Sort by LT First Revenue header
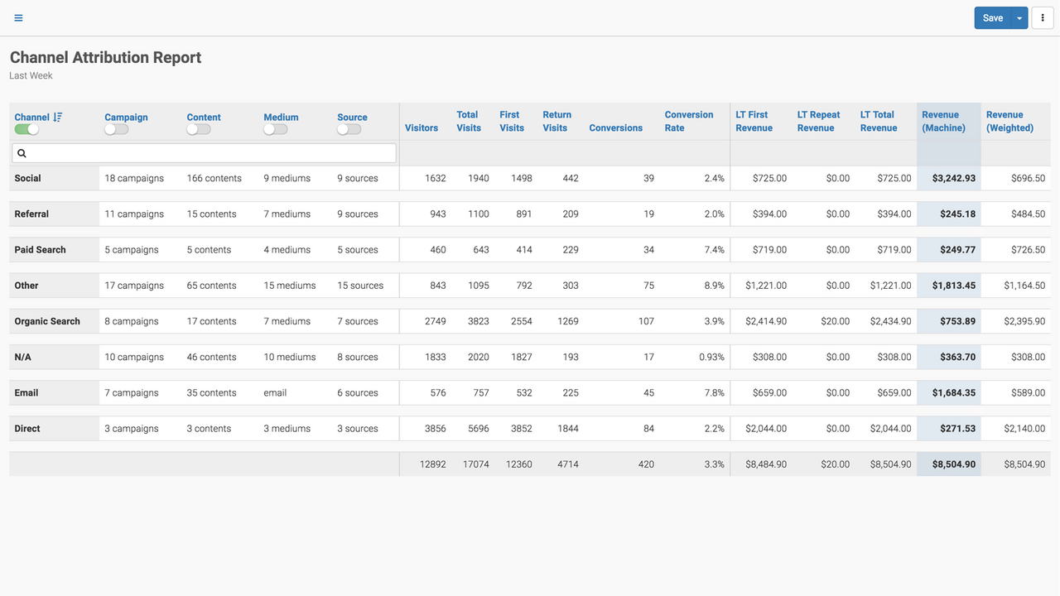The width and height of the screenshot is (1060, 596). tap(754, 122)
